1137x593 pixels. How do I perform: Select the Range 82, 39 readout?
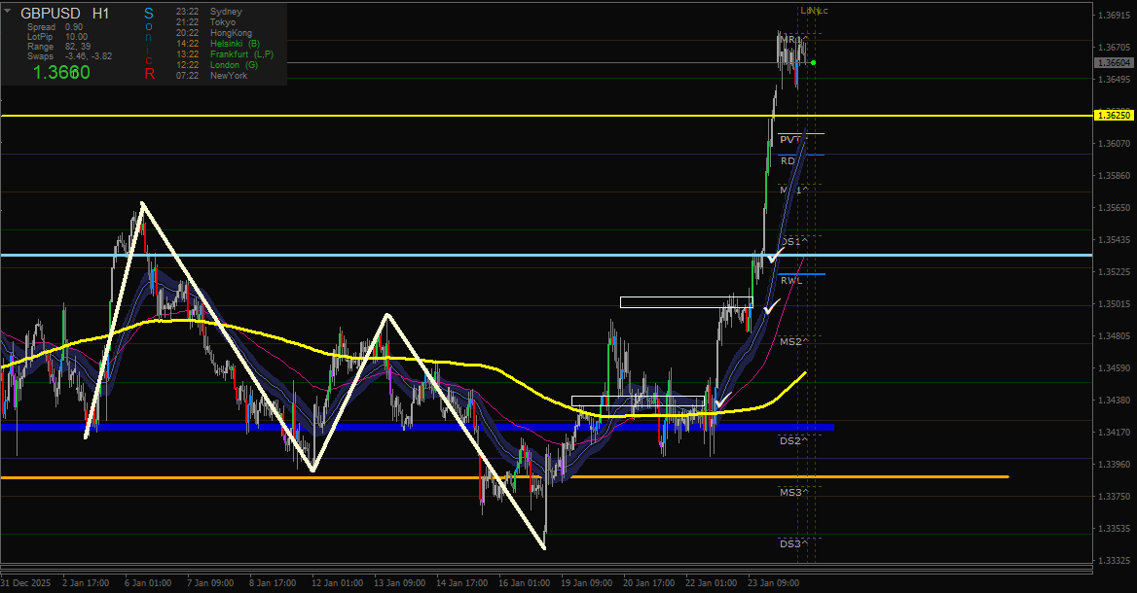pyautogui.click(x=58, y=47)
